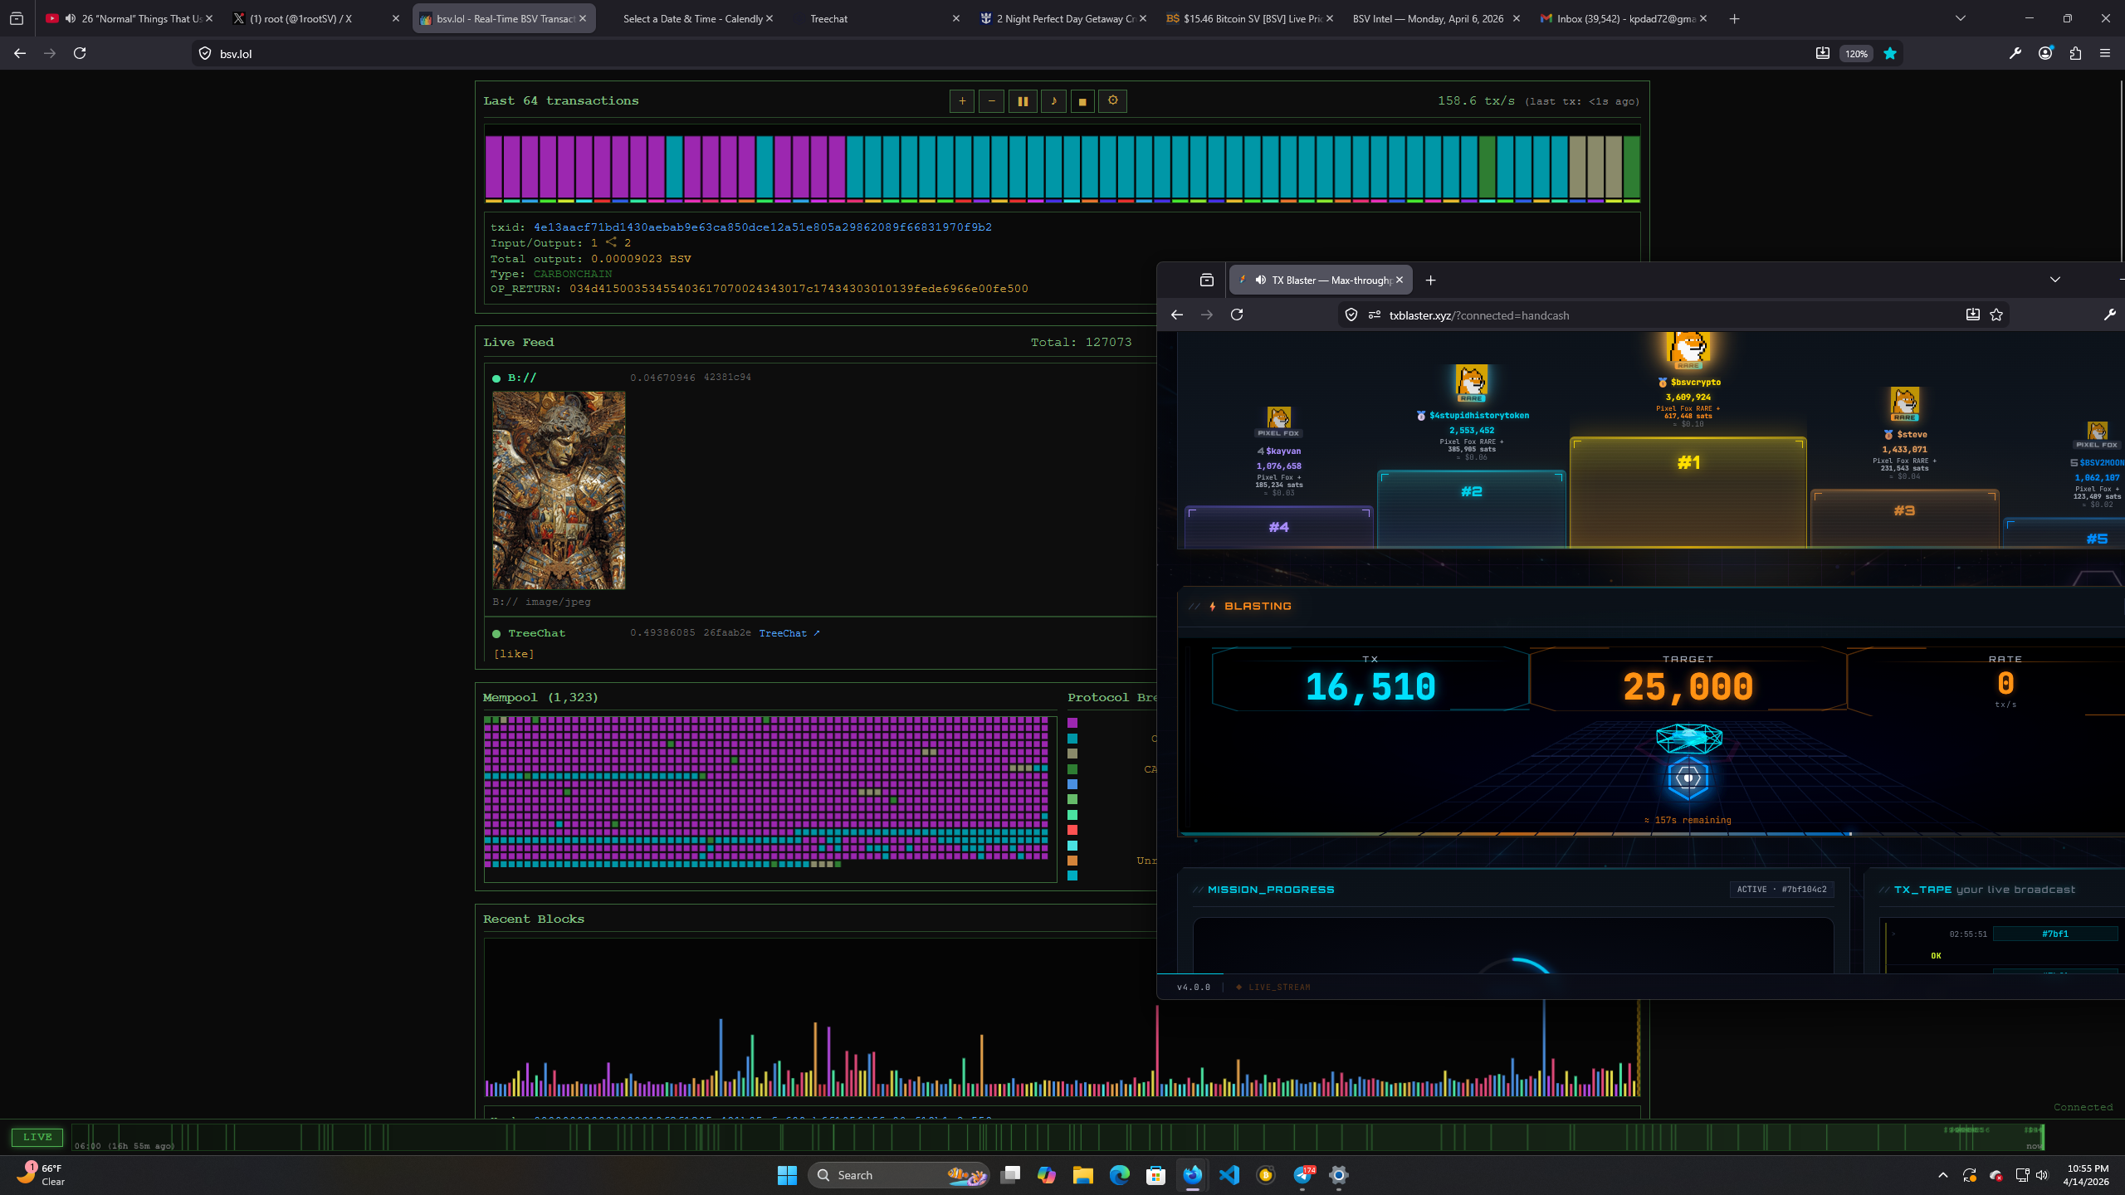Reload the txblaster.xyz page

[1237, 315]
